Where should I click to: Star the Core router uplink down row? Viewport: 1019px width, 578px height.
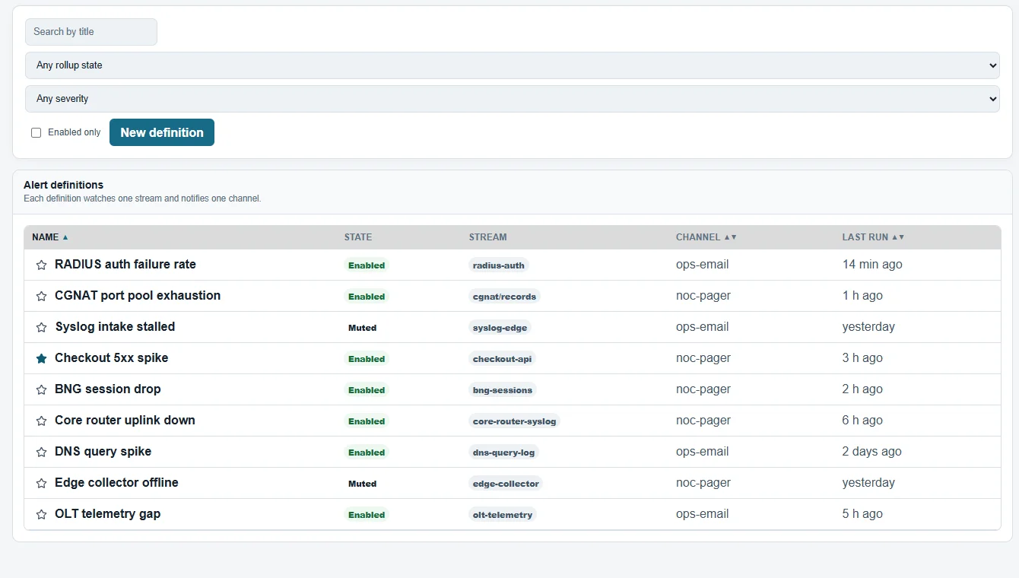point(42,421)
